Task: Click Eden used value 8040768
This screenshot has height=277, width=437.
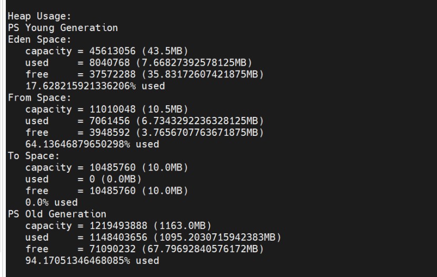Action: pyautogui.click(x=110, y=63)
